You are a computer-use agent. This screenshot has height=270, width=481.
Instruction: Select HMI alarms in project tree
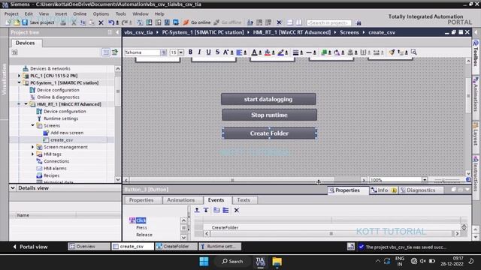click(55, 168)
